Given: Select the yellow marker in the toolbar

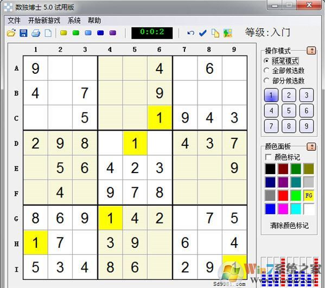Looking at the screenshot, I should [63, 33].
